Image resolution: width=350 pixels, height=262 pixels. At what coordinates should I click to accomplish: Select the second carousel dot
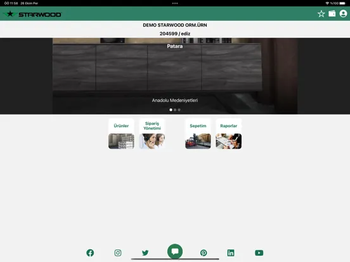175,110
